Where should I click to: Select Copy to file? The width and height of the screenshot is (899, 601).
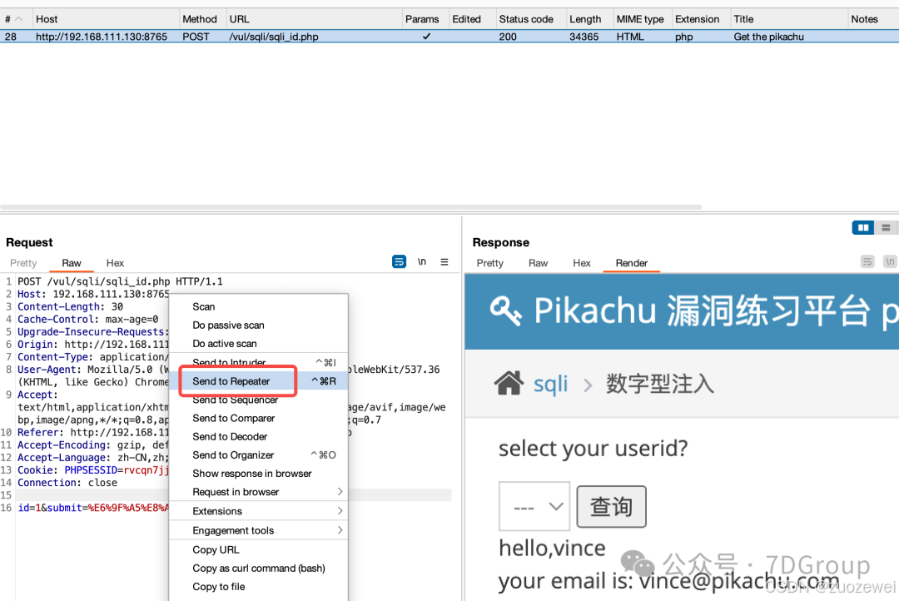pos(259,587)
